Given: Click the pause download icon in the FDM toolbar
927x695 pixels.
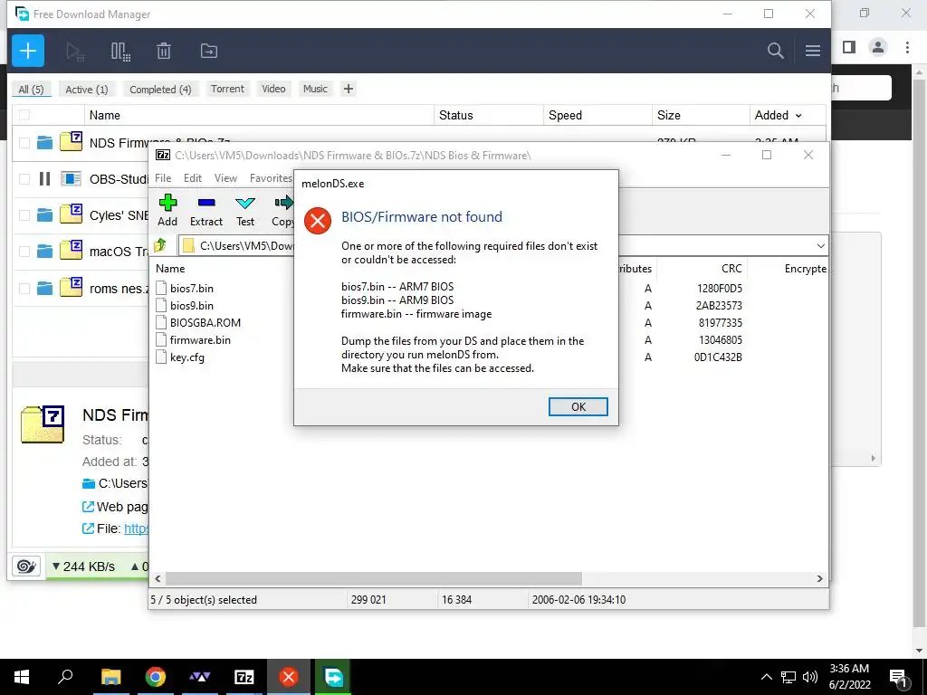Looking at the screenshot, I should pyautogui.click(x=120, y=52).
